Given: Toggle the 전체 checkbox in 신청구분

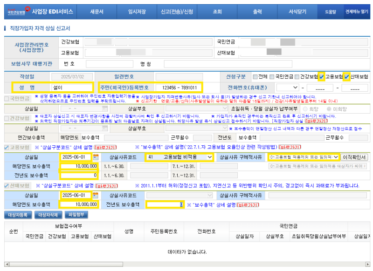Looking at the screenshot, I should click(x=255, y=77).
